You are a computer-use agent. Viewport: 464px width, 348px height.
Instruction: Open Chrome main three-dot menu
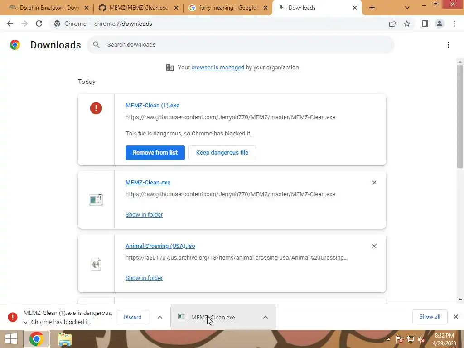tap(454, 24)
